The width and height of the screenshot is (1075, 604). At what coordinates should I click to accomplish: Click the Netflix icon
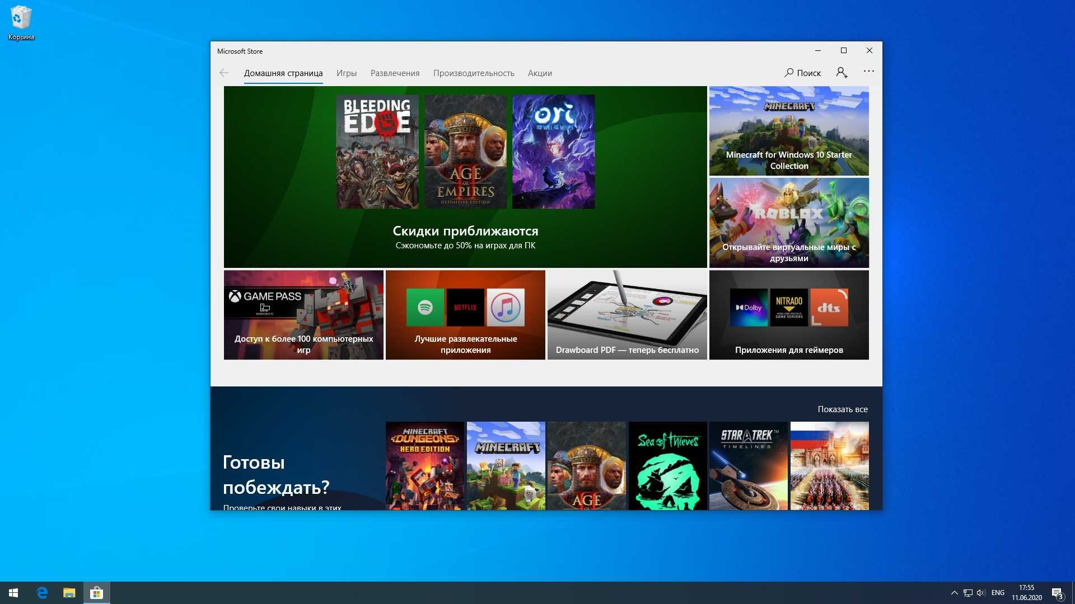[465, 307]
